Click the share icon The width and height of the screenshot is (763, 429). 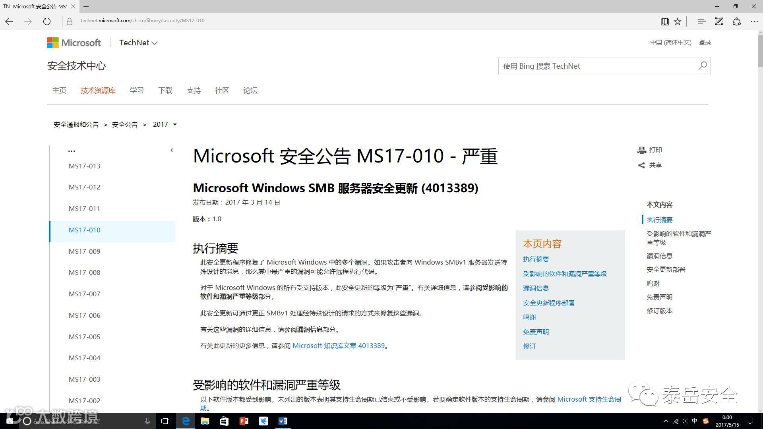(641, 165)
